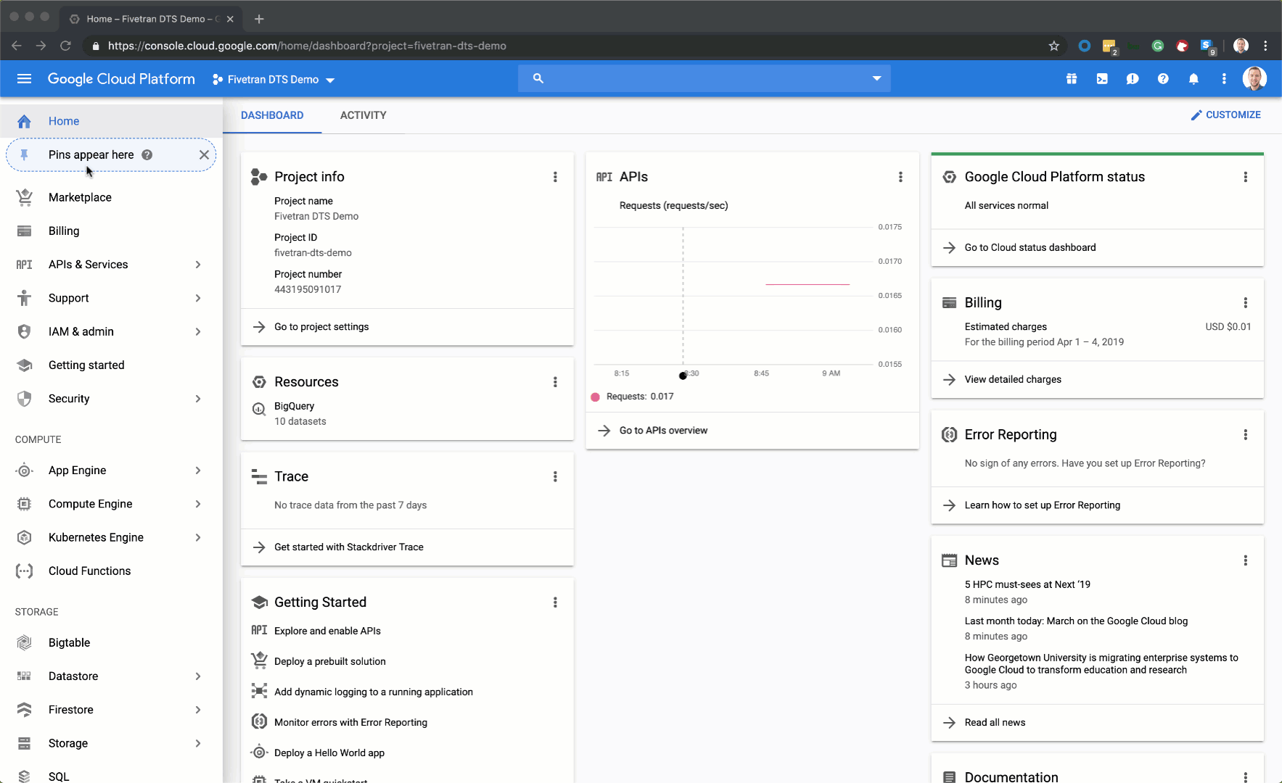Screen dimensions: 1282x783
Task: Open the gift free trial icon
Action: pos(1072,79)
